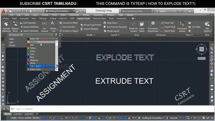Click Synchronize Viewports tool
Viewport: 215px width, 121px height.
point(115,27)
